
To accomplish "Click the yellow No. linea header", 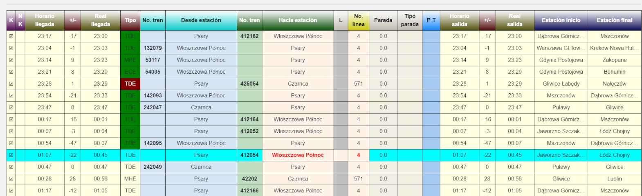I will [x=358, y=20].
